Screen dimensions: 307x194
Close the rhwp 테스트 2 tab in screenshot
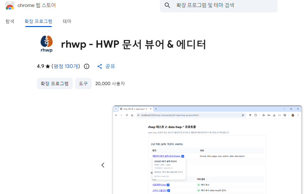tap(151, 109)
